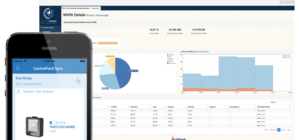Tap the Wi-Fi icon in phone status bar
Viewport: 299px width, 140px height.
click(x=25, y=61)
